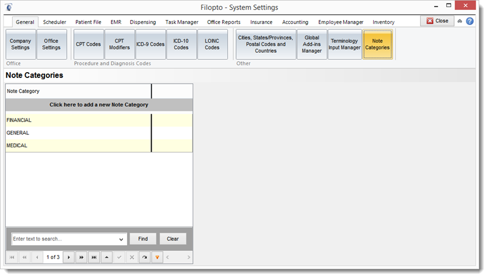The width and height of the screenshot is (488, 278).
Task: Click the X cancel-edit navigator icon
Action: (x=132, y=257)
